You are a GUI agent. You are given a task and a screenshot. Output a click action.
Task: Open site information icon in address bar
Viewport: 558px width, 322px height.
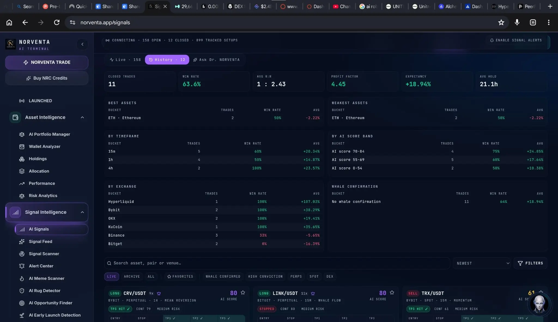pyautogui.click(x=72, y=23)
